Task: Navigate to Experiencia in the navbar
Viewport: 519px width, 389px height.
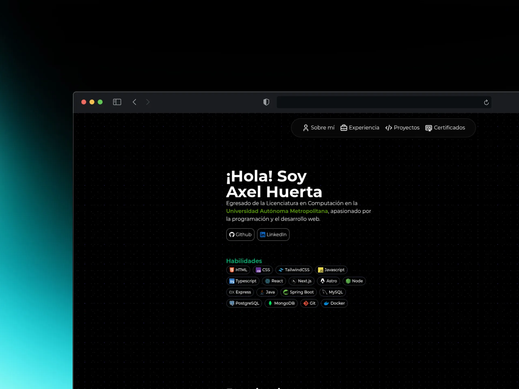Action: point(360,128)
